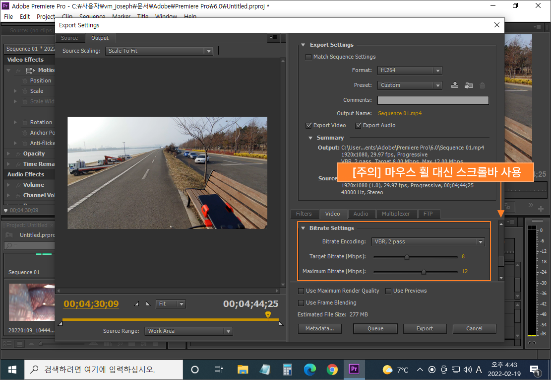The image size is (551, 380).
Task: Open the Bitrate Encoding dropdown
Action: point(428,242)
